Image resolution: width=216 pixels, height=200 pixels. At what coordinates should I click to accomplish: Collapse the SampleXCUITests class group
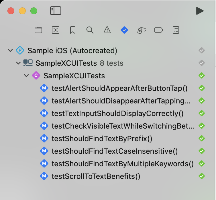(27, 76)
